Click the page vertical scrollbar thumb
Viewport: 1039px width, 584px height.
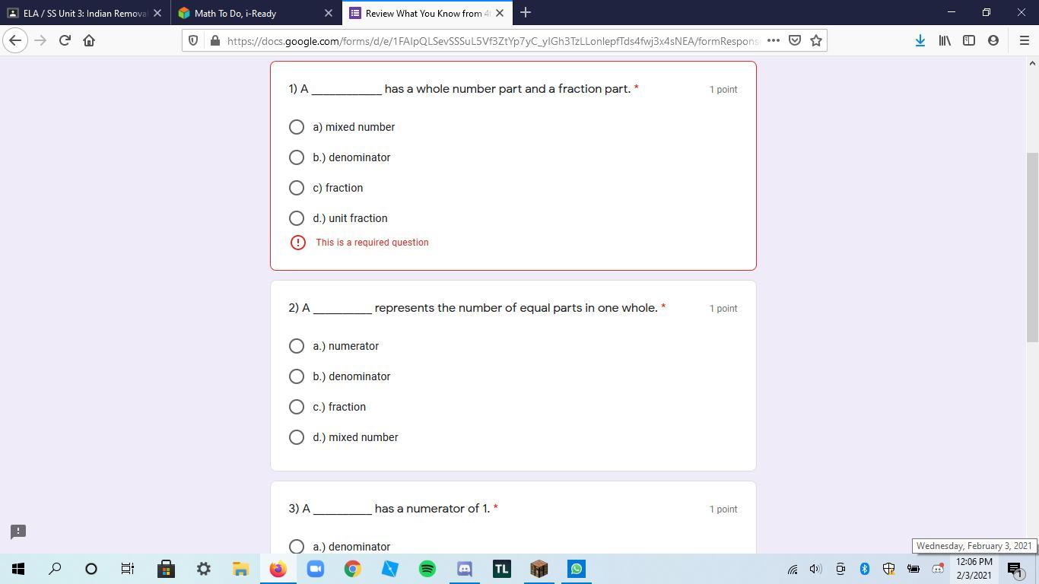pos(1032,246)
